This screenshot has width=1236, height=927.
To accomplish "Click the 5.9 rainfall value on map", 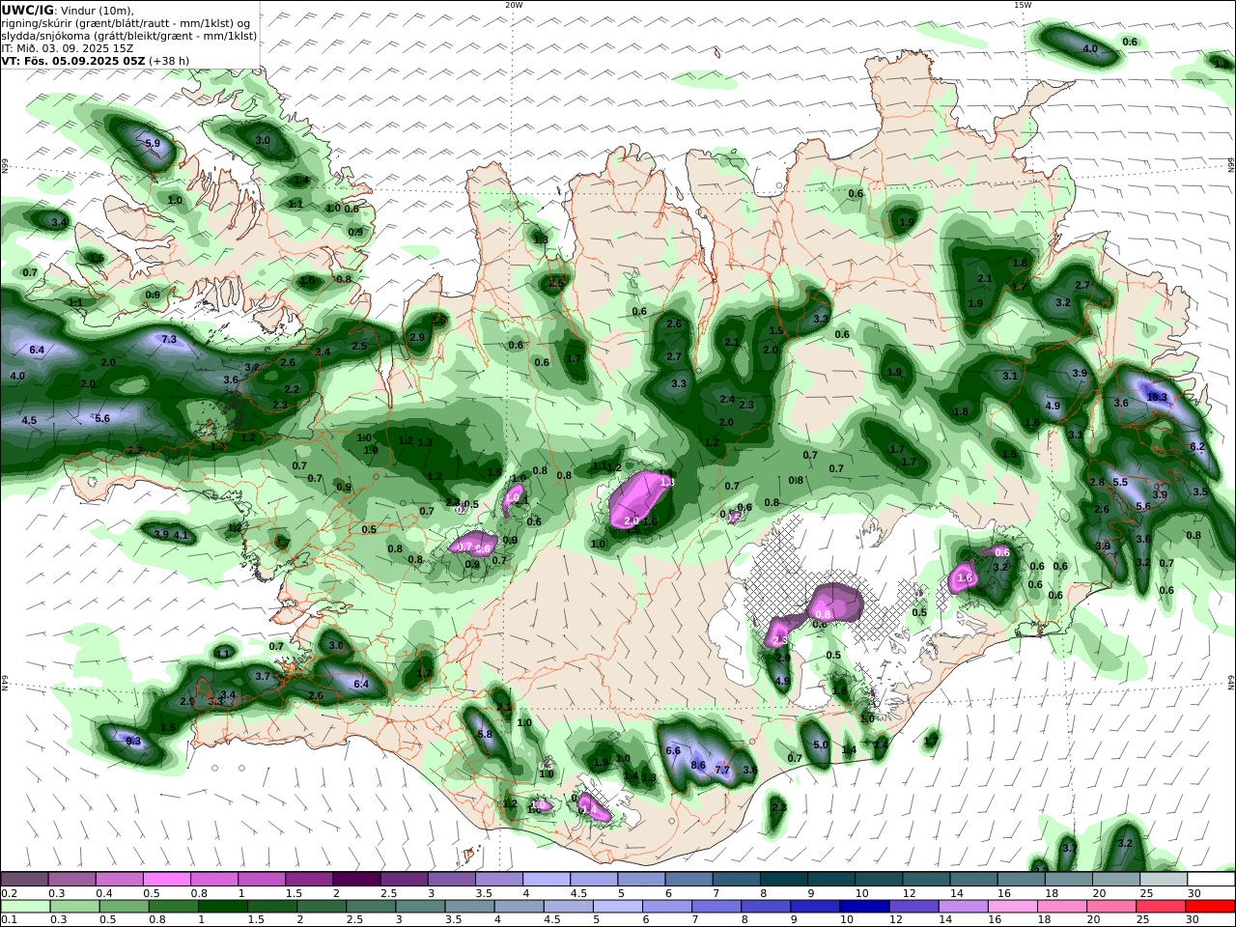I will point(153,143).
